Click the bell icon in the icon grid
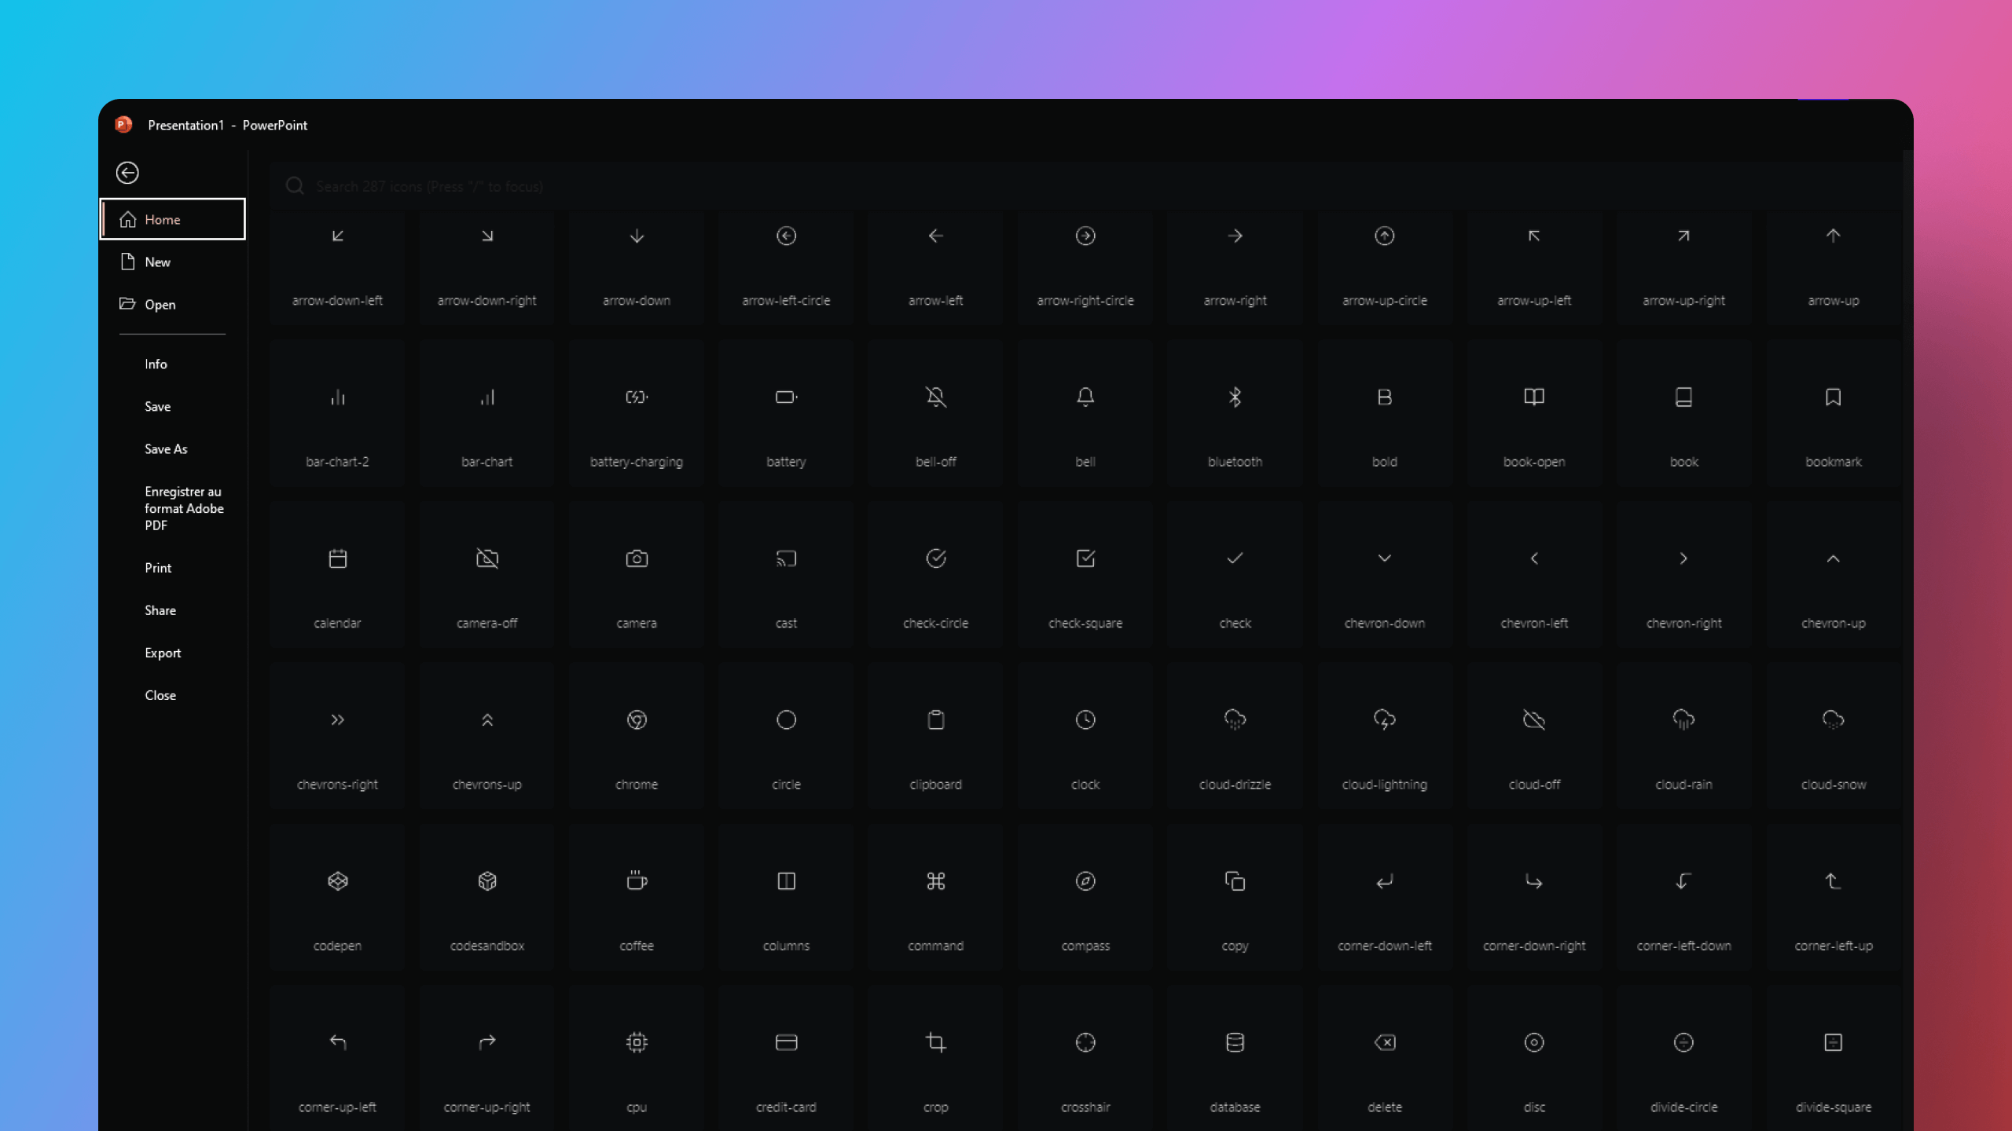Screen dimensions: 2012x1131 click(x=1085, y=397)
